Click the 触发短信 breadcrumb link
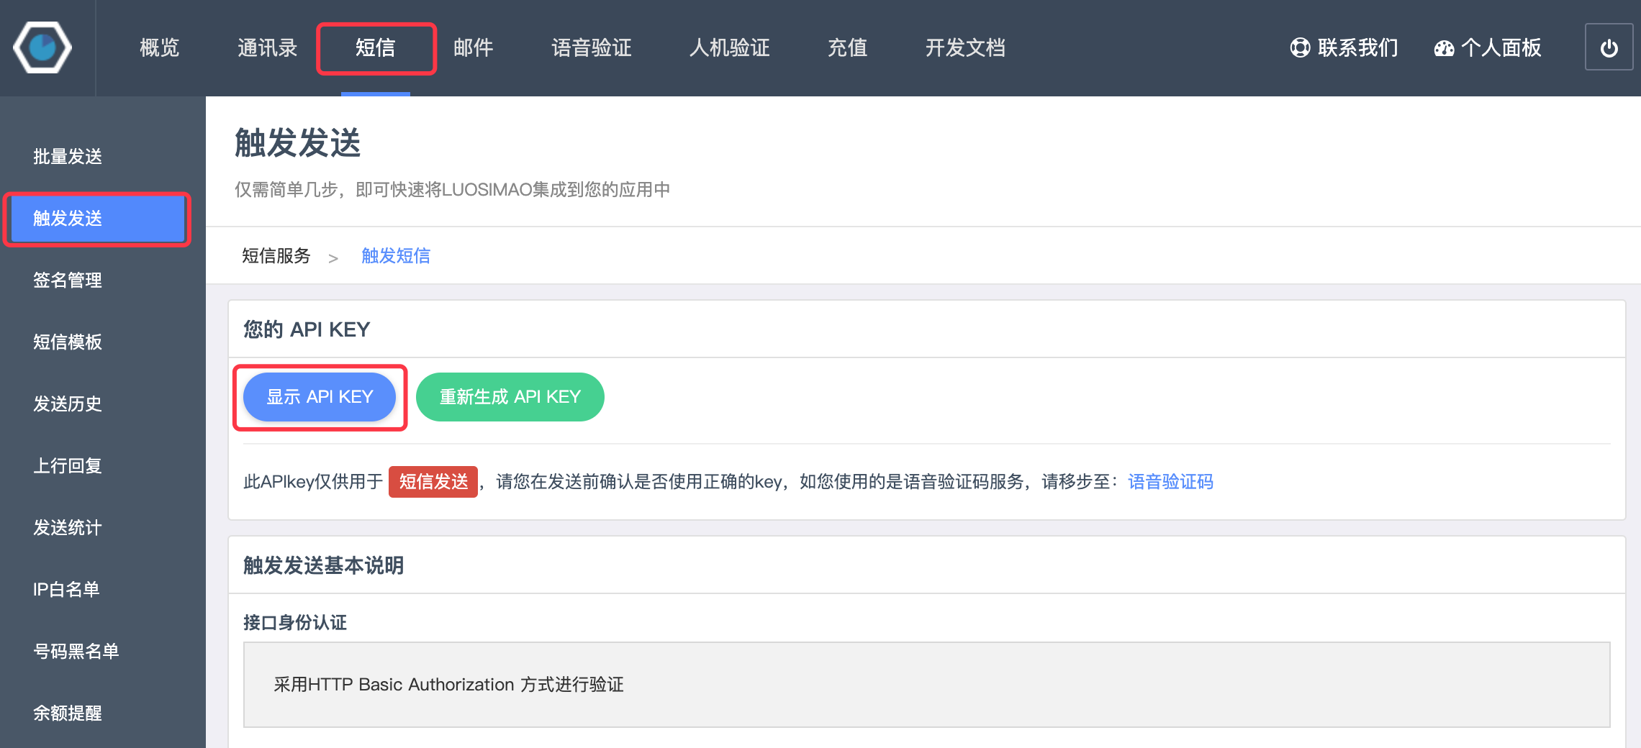 (x=395, y=256)
